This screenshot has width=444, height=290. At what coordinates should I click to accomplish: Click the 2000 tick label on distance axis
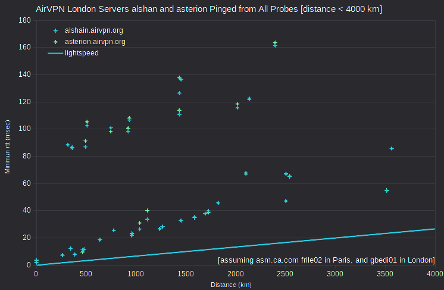click(x=236, y=274)
